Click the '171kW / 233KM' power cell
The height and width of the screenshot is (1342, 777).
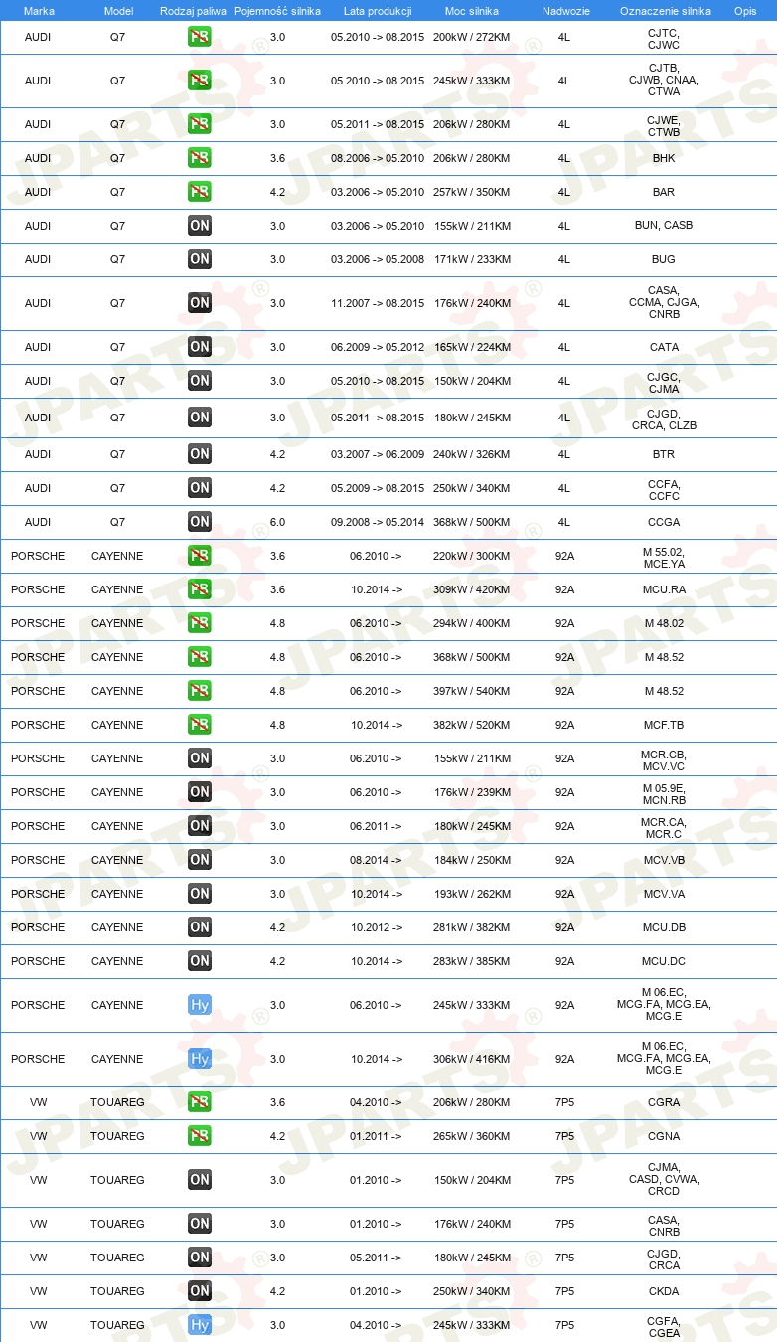pos(472,259)
